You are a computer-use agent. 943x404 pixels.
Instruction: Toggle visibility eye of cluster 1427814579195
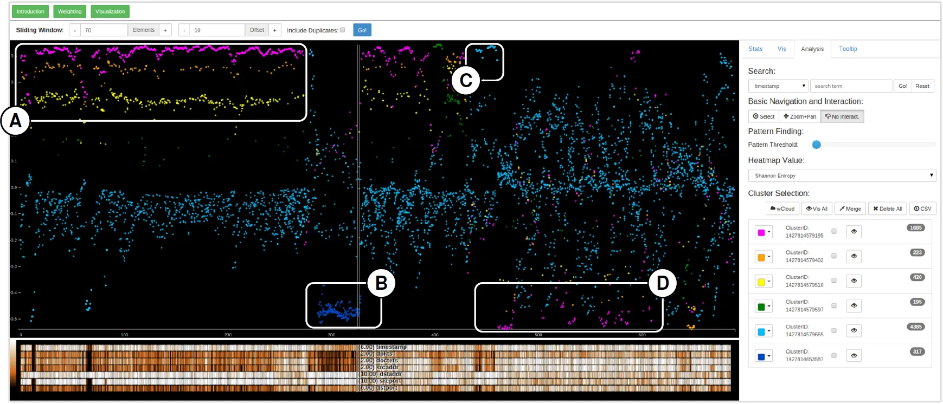click(x=854, y=232)
